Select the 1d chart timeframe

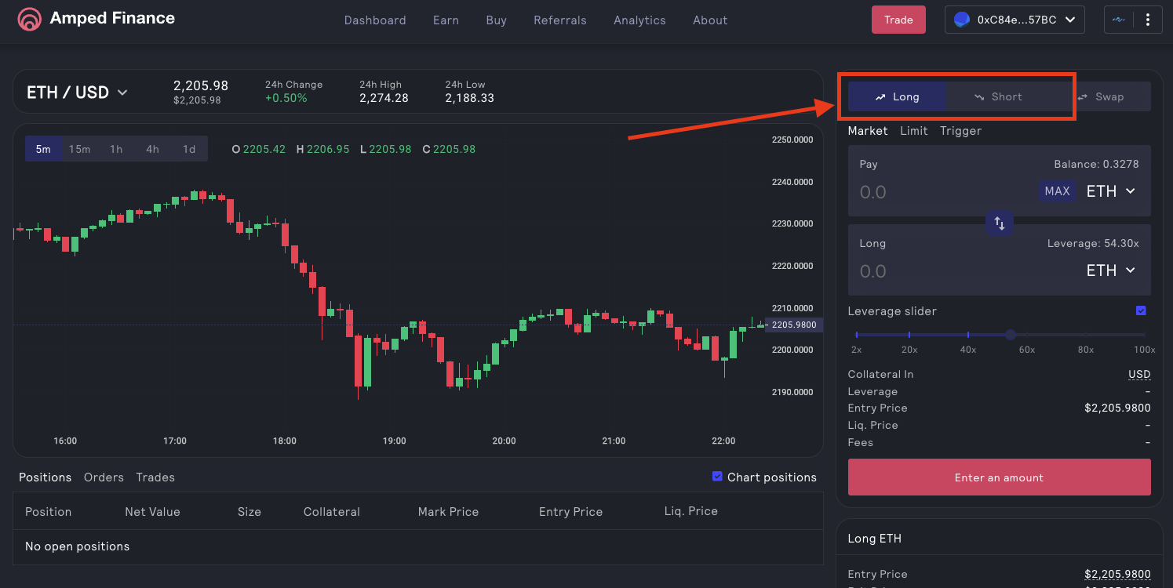(189, 149)
